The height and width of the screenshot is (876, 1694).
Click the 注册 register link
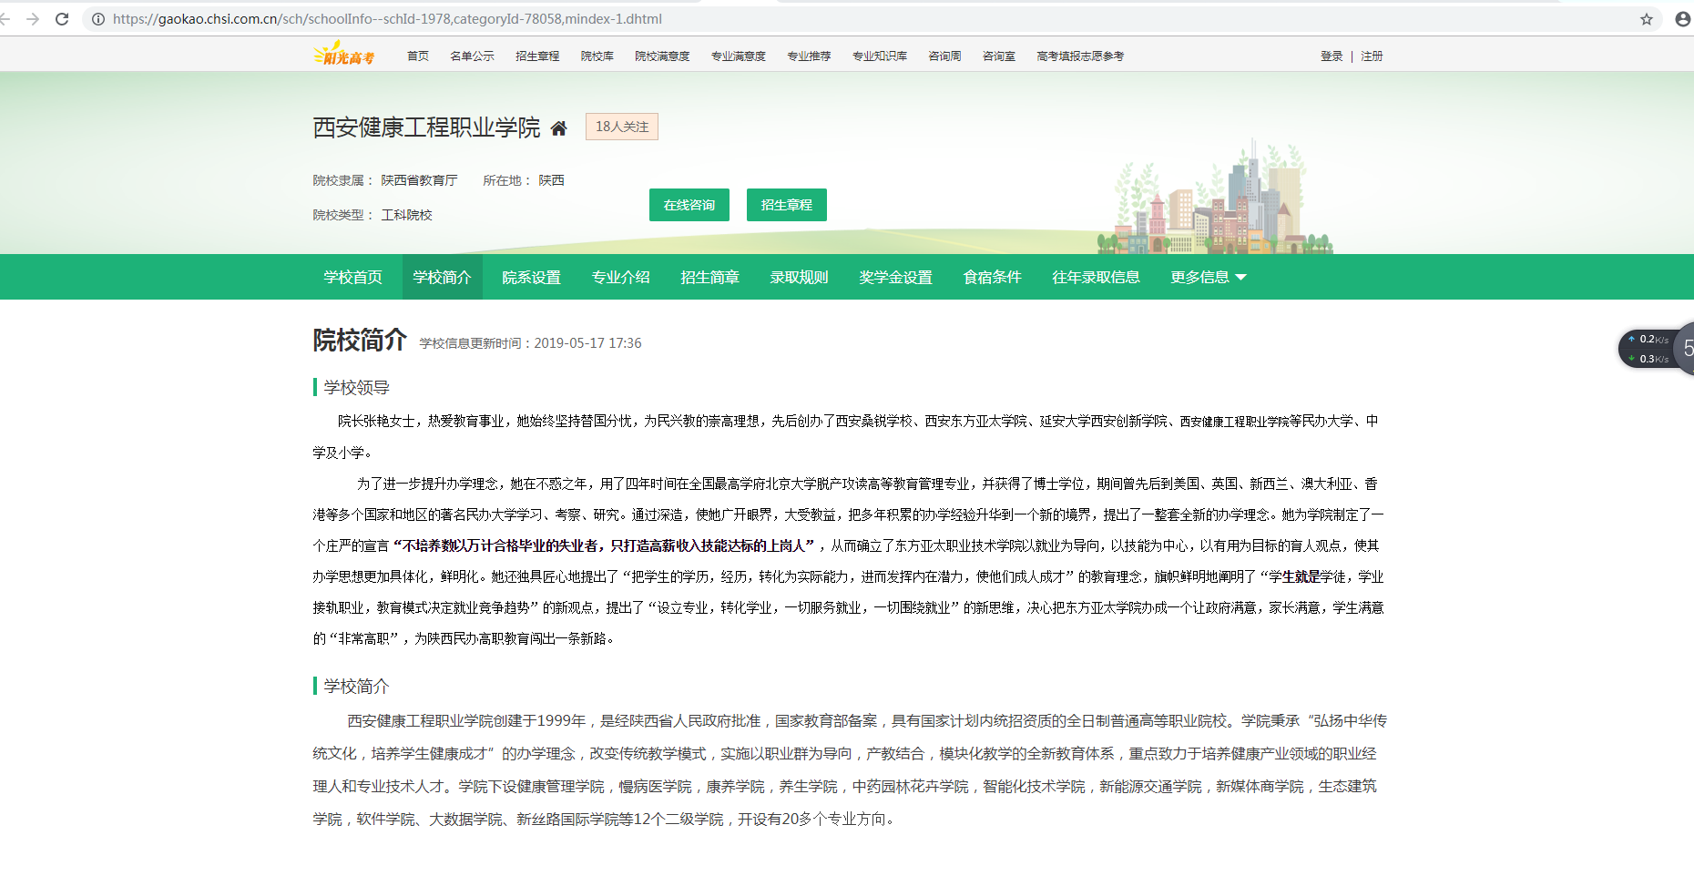coord(1372,56)
